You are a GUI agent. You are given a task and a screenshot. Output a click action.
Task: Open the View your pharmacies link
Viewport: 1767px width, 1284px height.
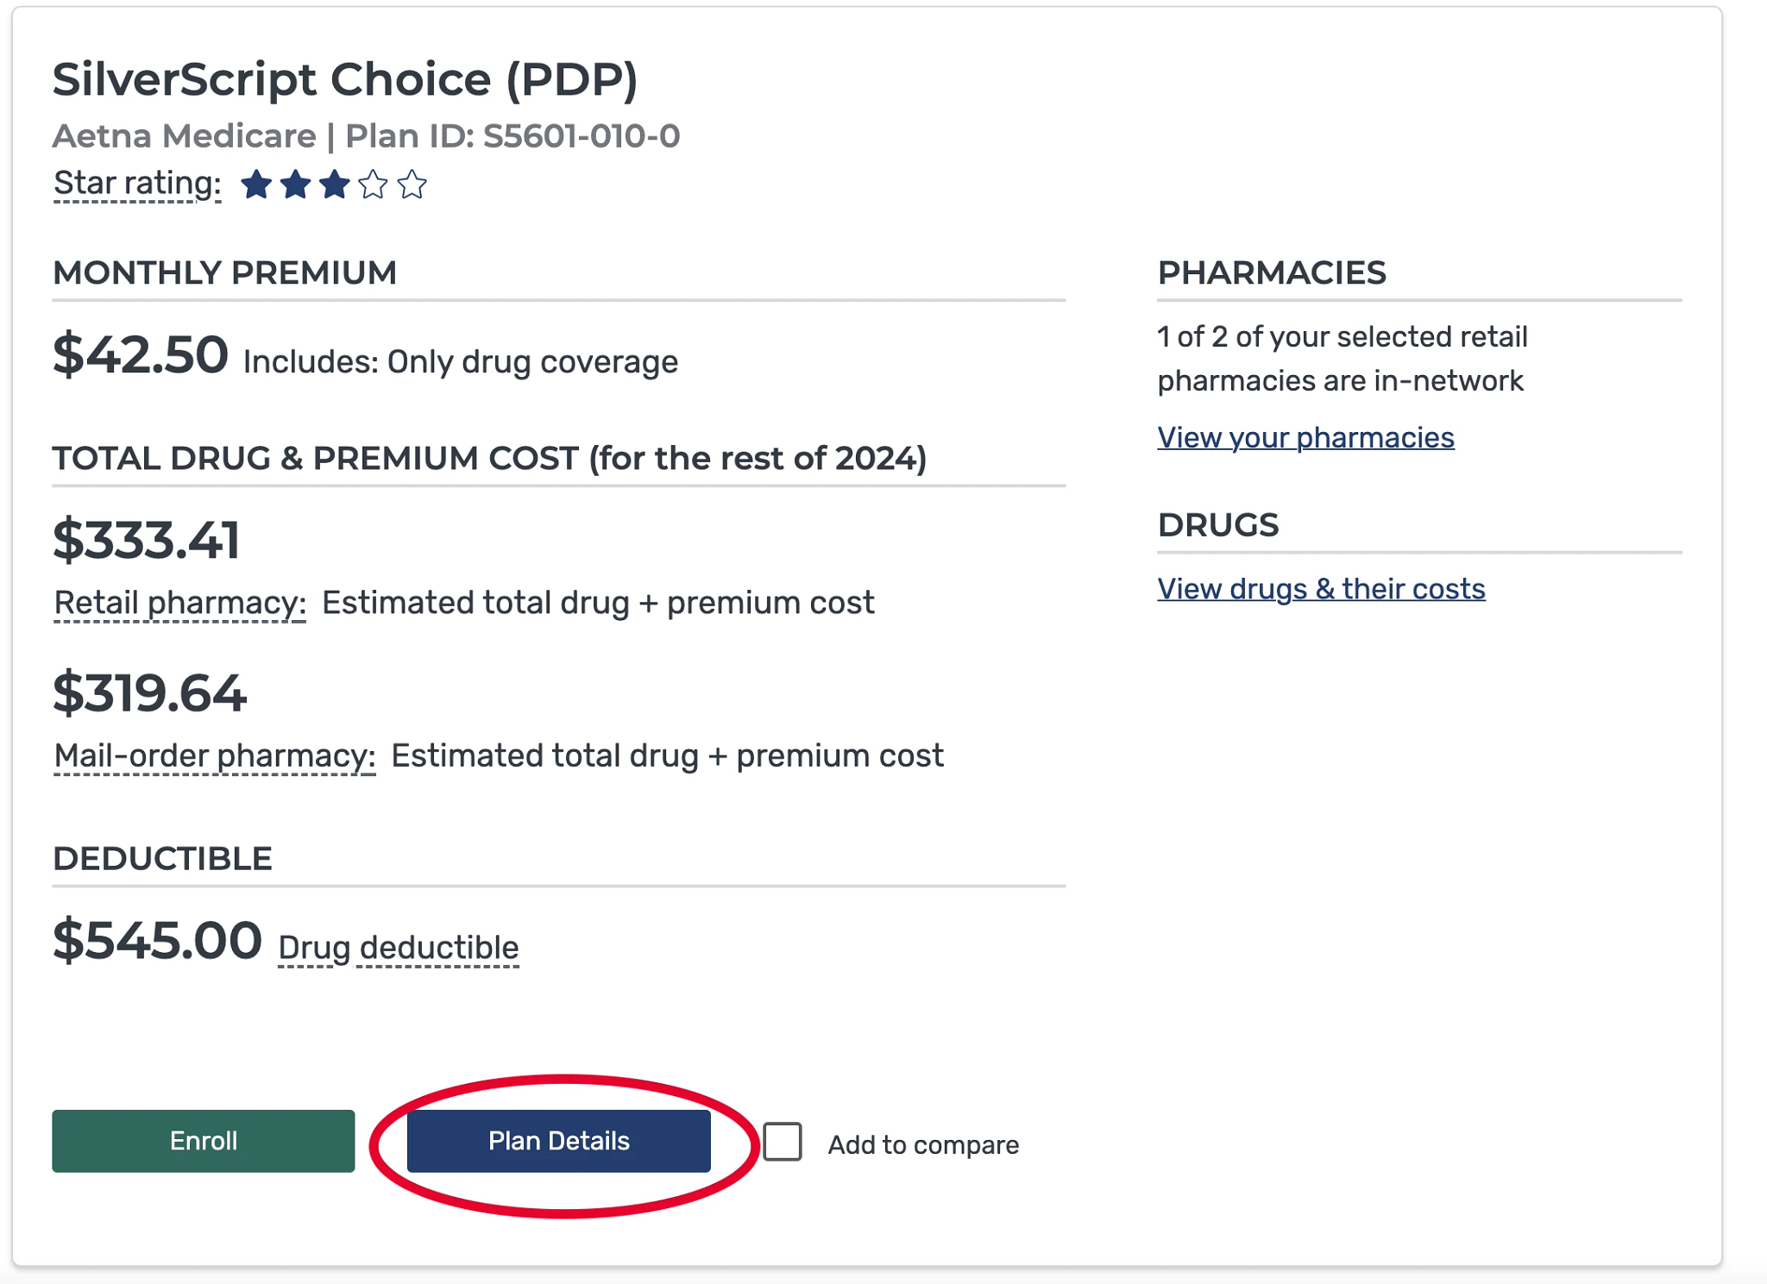point(1305,437)
